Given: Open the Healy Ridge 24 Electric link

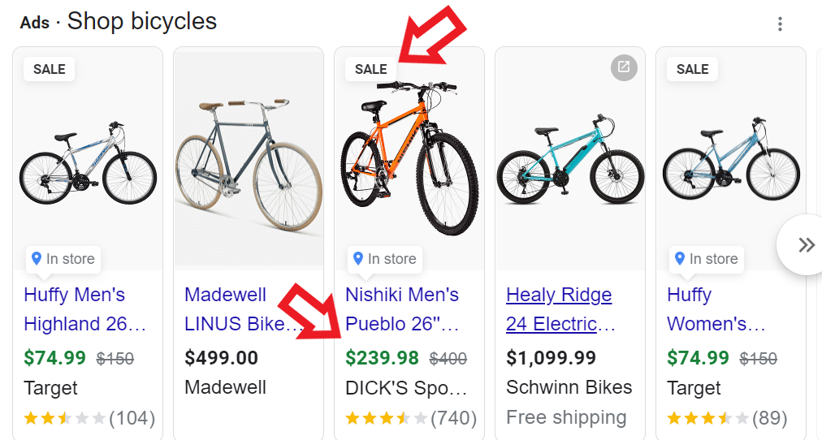Looking at the screenshot, I should (560, 309).
